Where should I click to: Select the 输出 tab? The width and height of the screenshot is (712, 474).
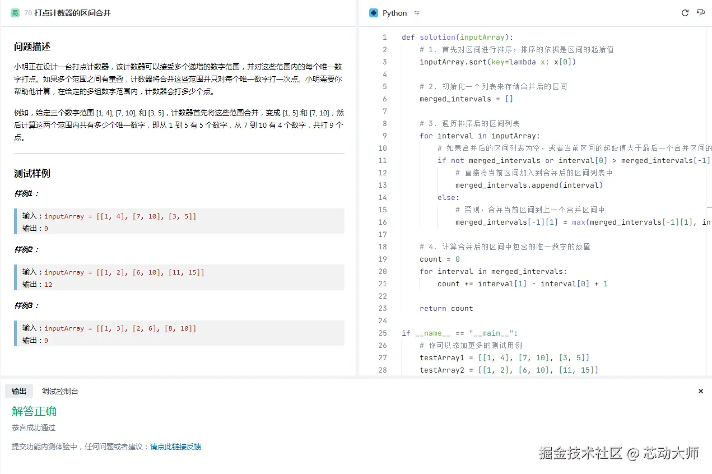click(x=19, y=391)
